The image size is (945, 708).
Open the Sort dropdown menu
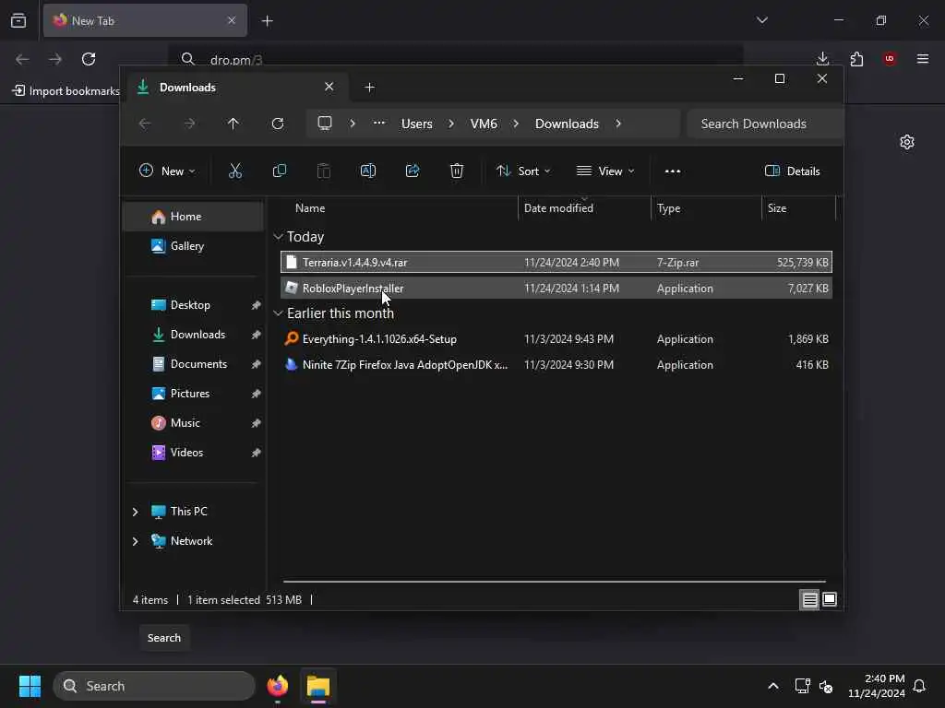(522, 171)
